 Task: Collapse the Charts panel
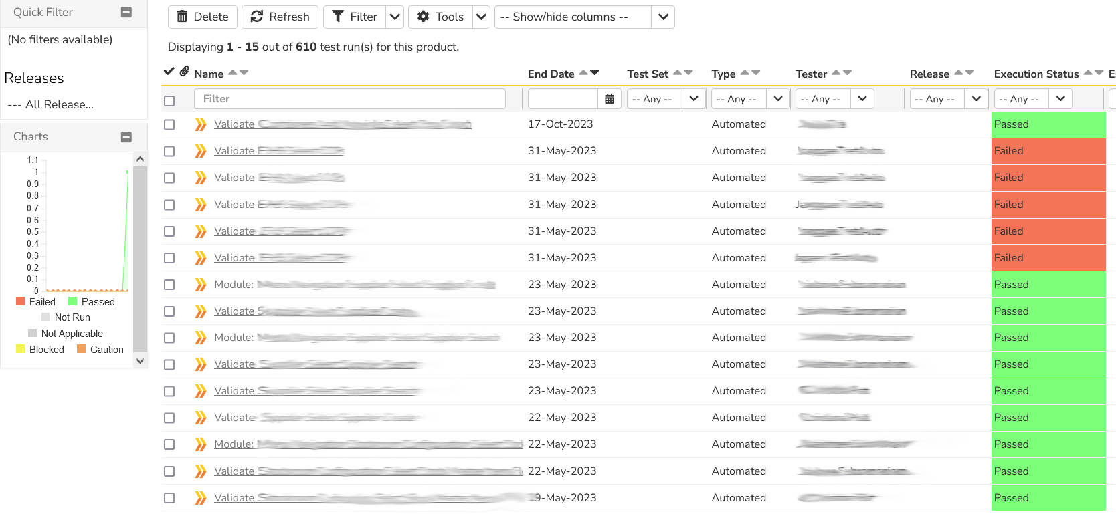point(126,137)
